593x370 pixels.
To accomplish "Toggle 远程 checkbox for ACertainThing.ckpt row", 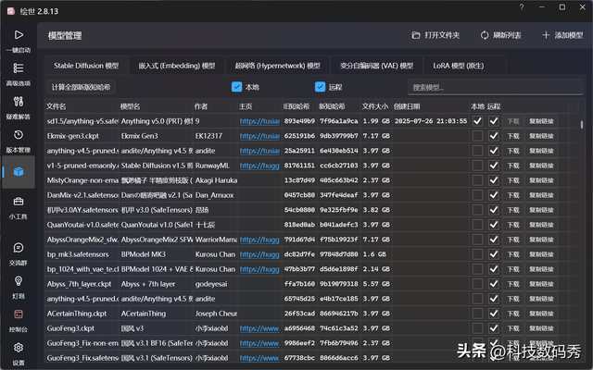I will pyautogui.click(x=494, y=314).
